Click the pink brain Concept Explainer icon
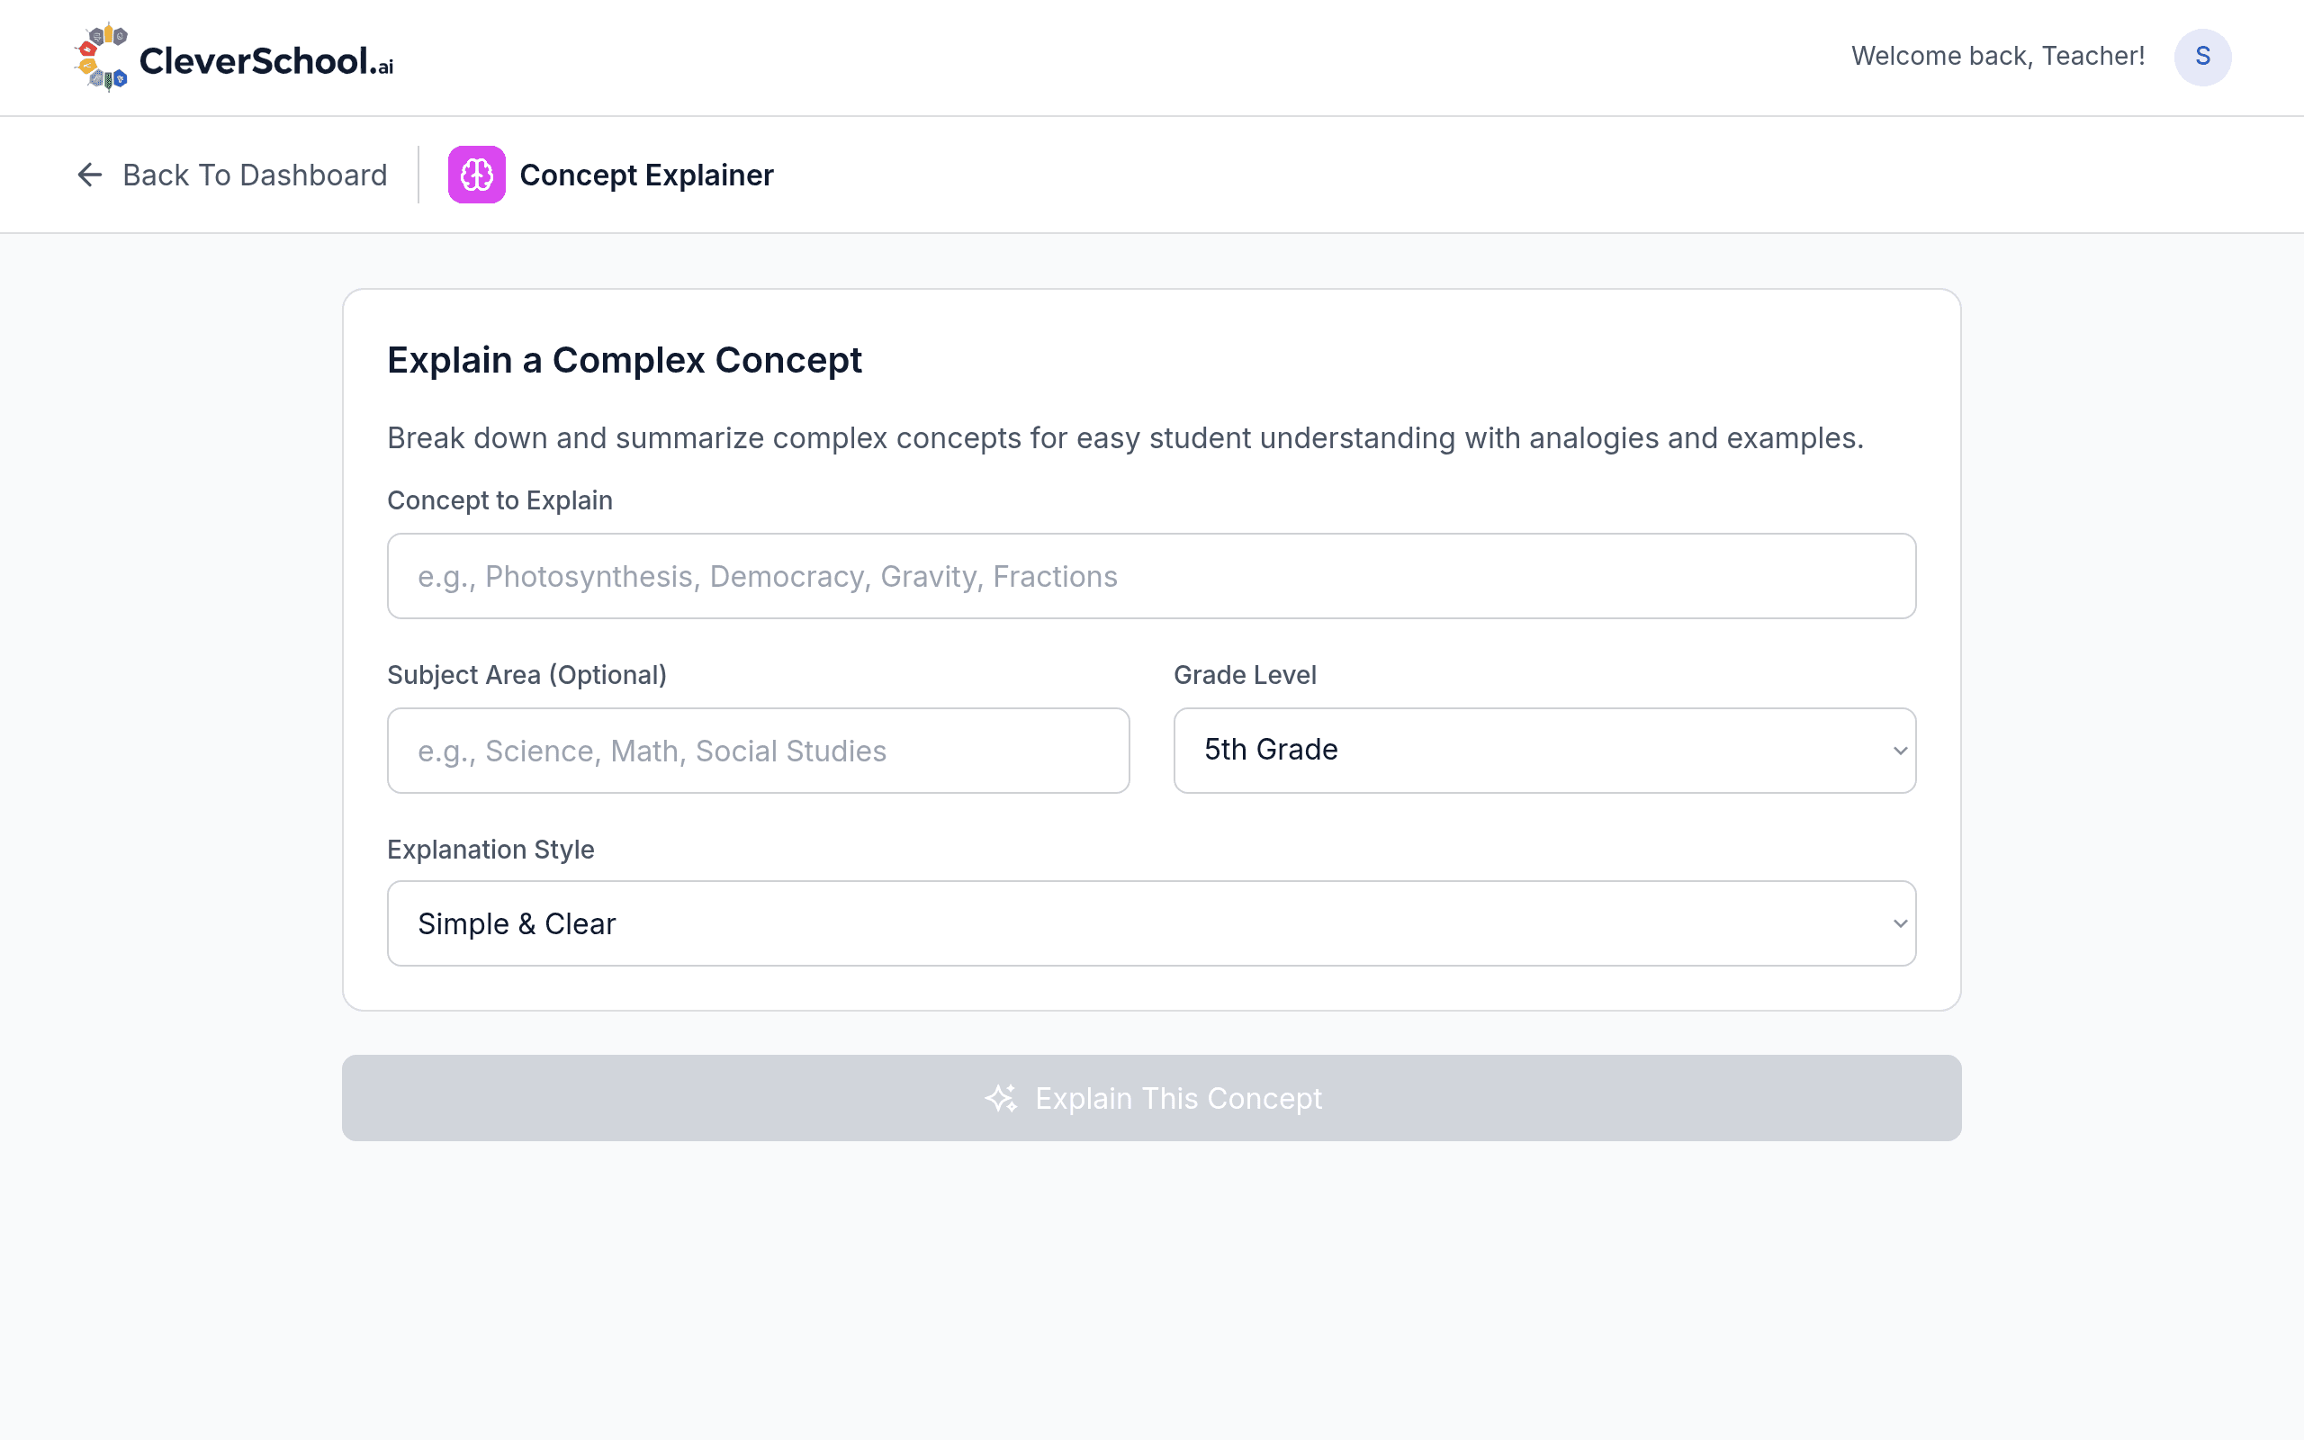 [476, 175]
